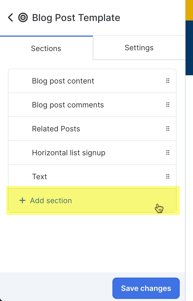The height and width of the screenshot is (301, 193).
Task: Select the Blog post comments section
Action: (x=68, y=104)
